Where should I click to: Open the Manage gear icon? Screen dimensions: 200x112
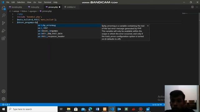pyautogui.click(x=3, y=99)
